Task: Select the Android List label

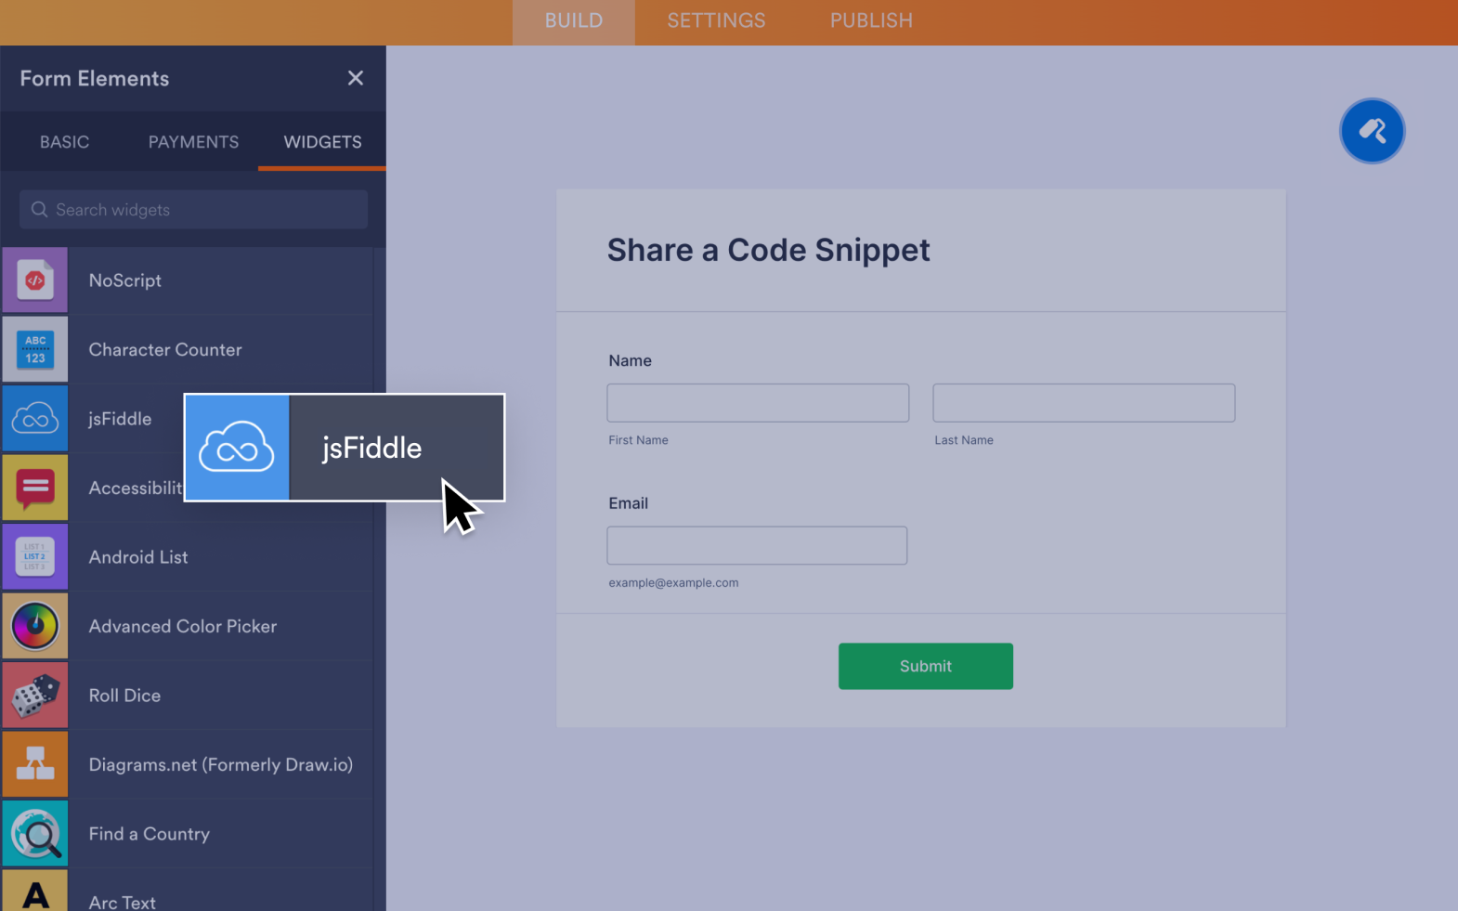Action: pyautogui.click(x=138, y=557)
